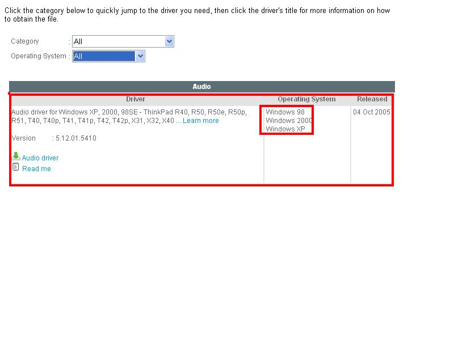
Task: Click the Audio driver description text
Action: 129,116
